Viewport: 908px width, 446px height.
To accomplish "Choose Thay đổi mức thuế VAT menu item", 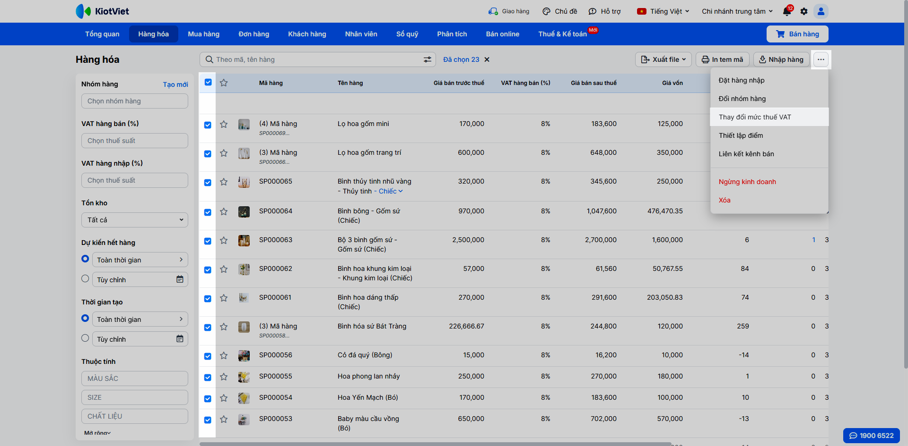I will point(755,117).
